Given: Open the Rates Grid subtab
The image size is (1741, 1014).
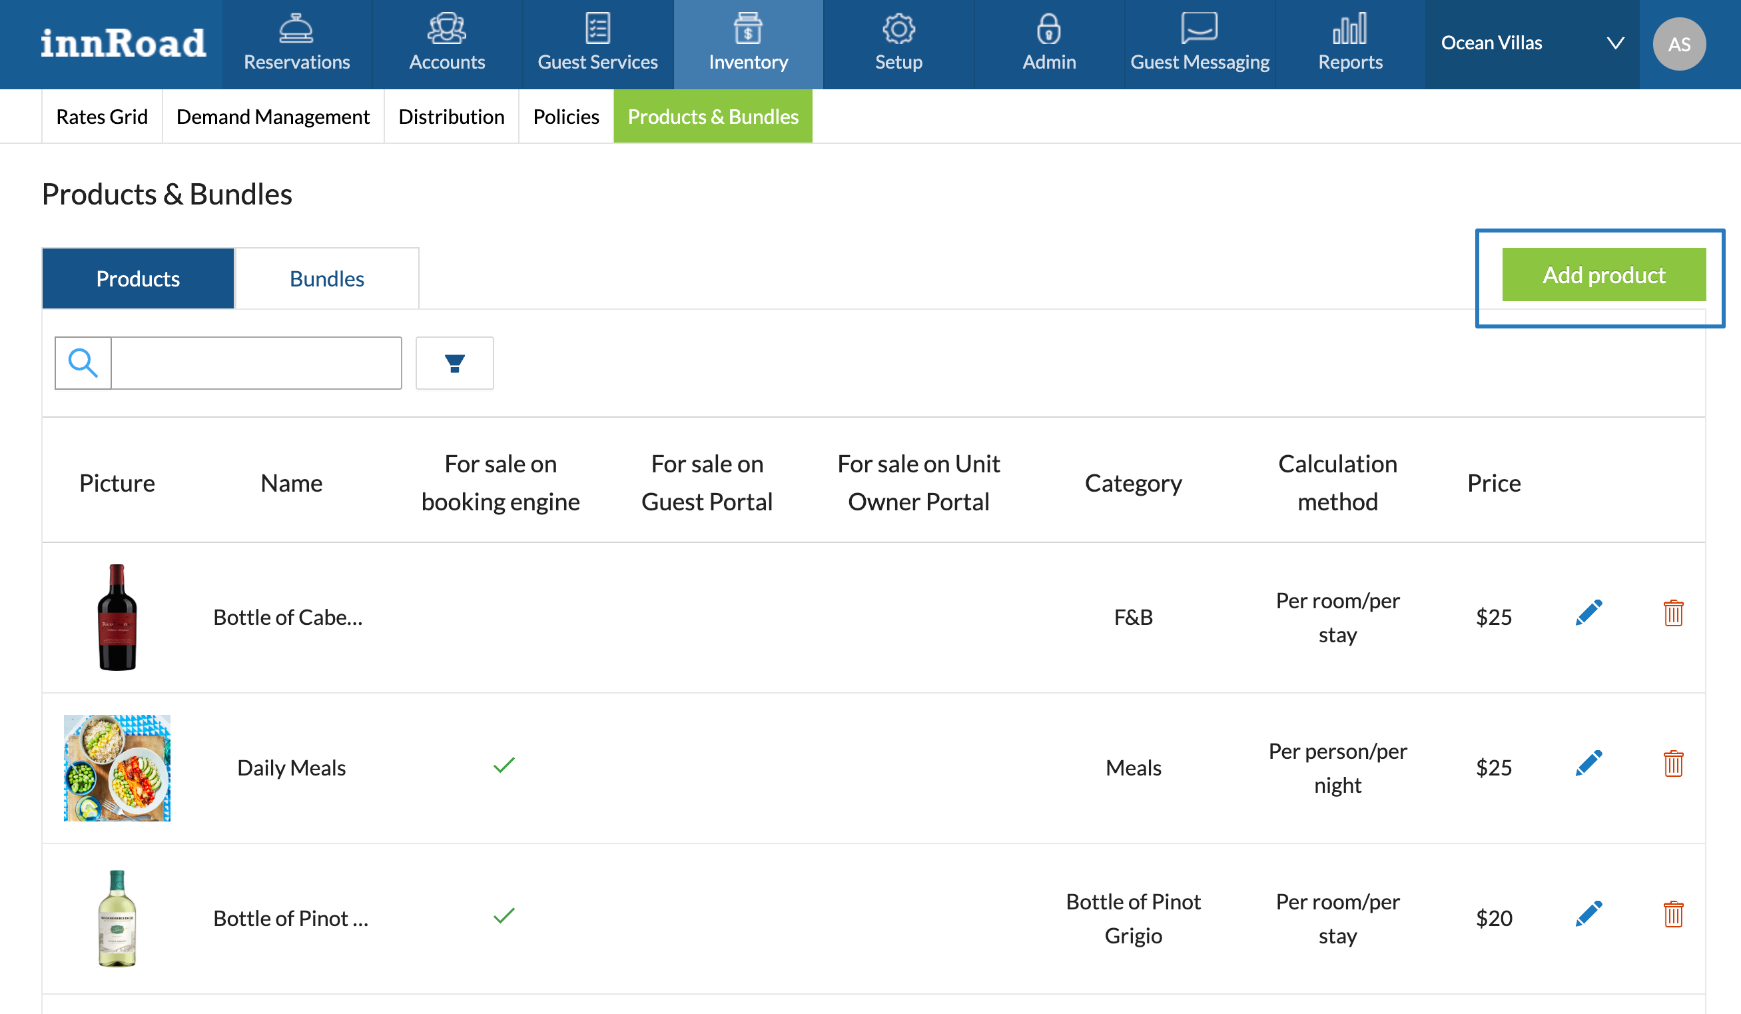Looking at the screenshot, I should pyautogui.click(x=101, y=116).
